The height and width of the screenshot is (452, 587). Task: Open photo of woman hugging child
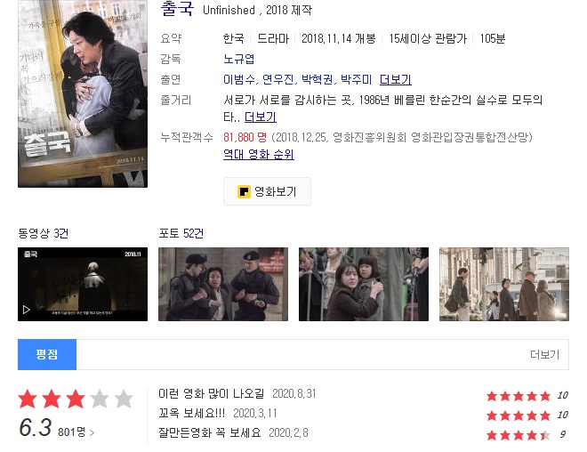[x=364, y=284]
